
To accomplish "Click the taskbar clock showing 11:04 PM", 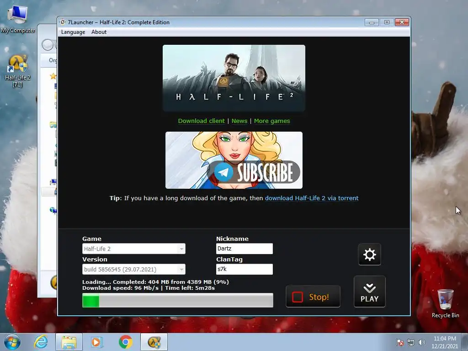I will tap(445, 342).
